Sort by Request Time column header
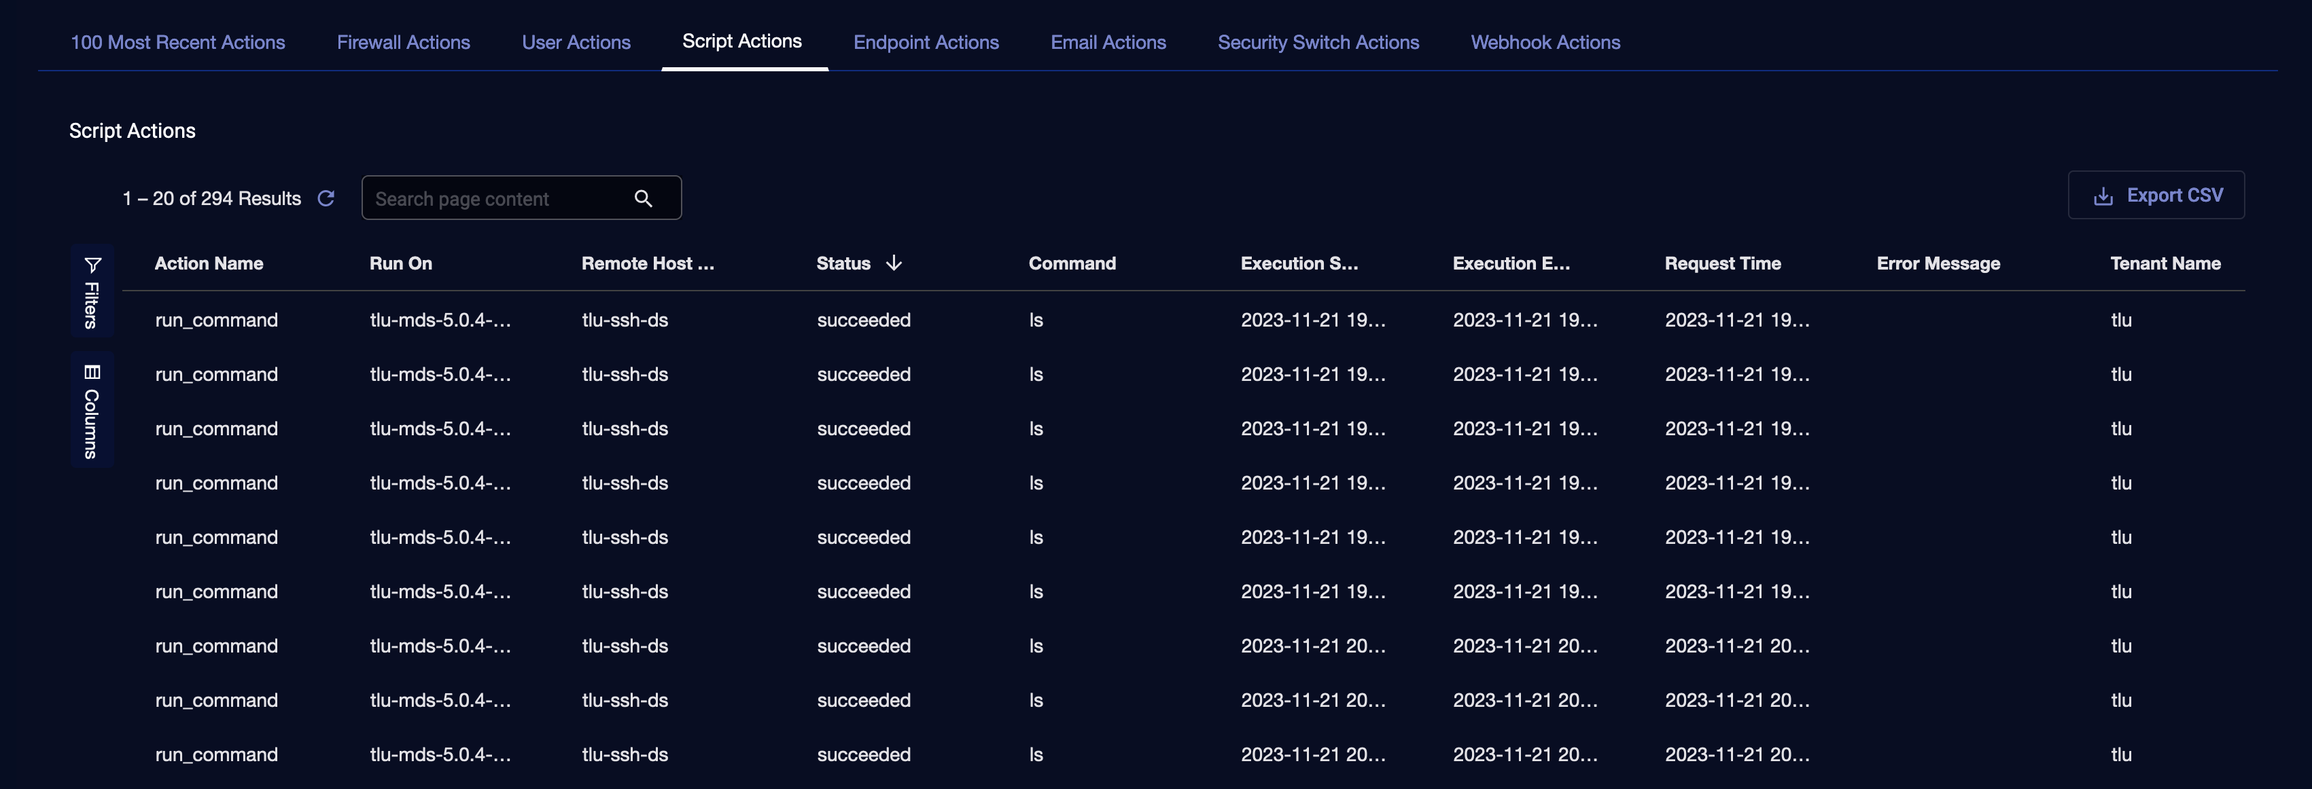The image size is (2312, 789). [1722, 263]
